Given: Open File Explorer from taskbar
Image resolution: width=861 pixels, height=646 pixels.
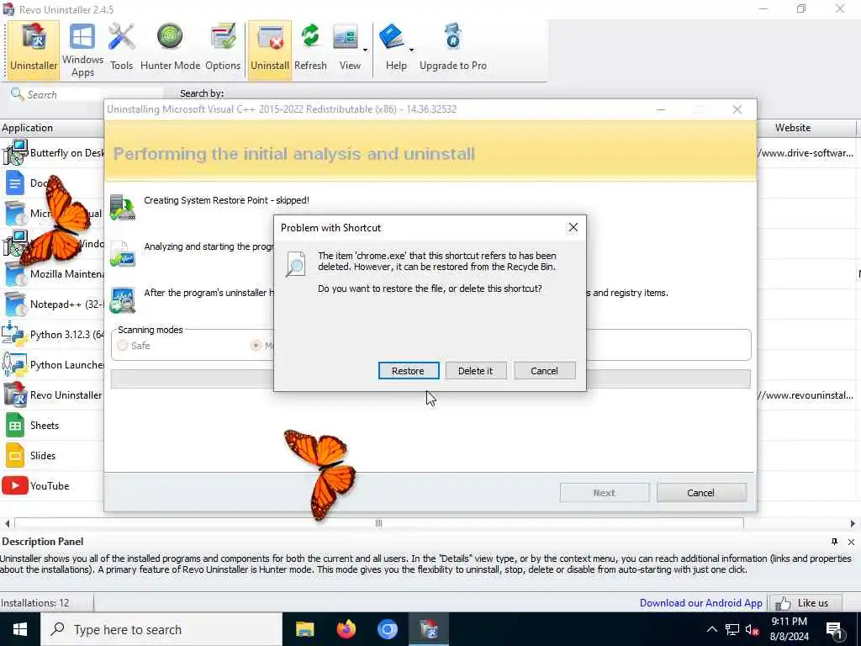Looking at the screenshot, I should (x=304, y=629).
